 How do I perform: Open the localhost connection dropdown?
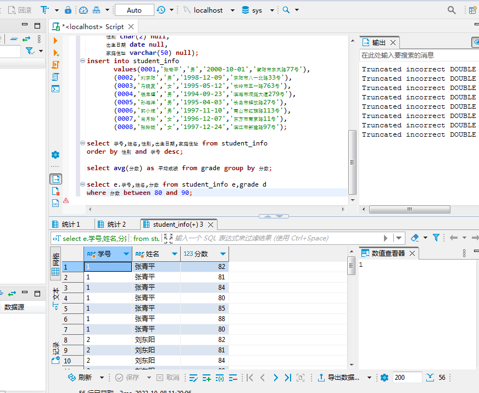coord(209,10)
